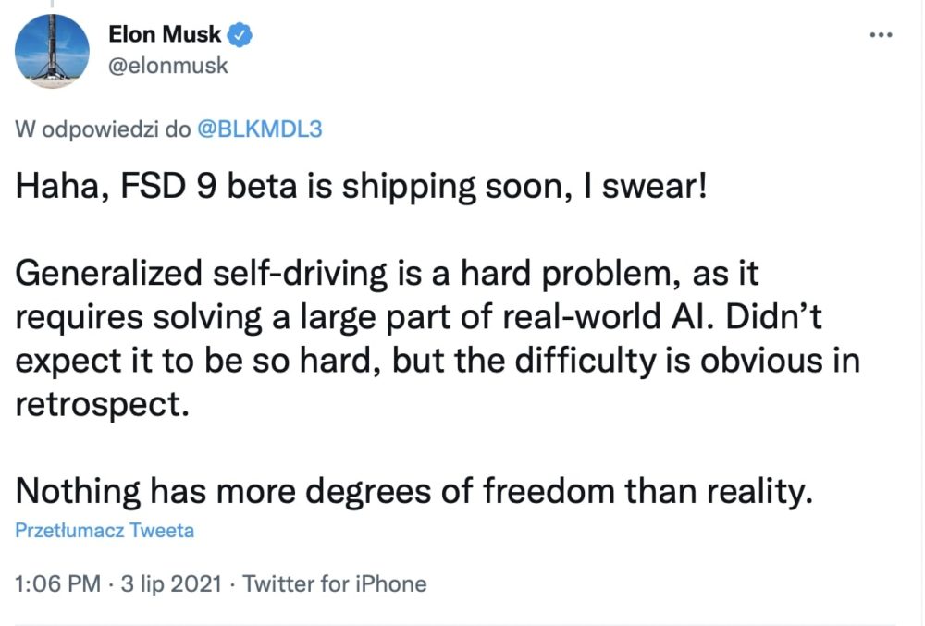Open the @elonmusk handle link
This screenshot has width=925, height=626.
click(x=168, y=65)
